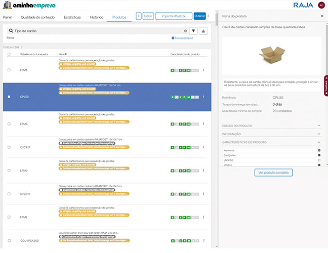The height and width of the screenshot is (253, 328).
Task: Click the scroll-down arrow of the list scrollbar
Action: pyautogui.click(x=217, y=246)
